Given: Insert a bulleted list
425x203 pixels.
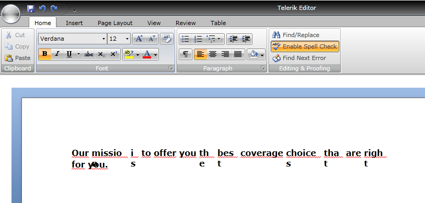Looking at the screenshot, I should 186,39.
